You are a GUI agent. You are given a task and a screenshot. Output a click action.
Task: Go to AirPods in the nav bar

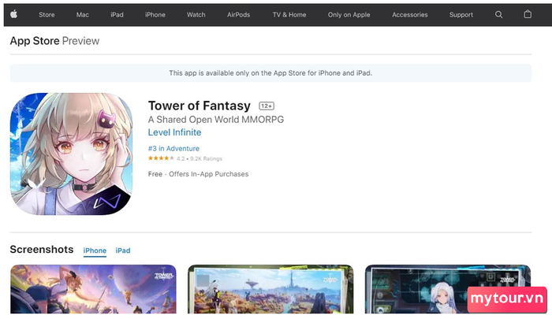[238, 15]
